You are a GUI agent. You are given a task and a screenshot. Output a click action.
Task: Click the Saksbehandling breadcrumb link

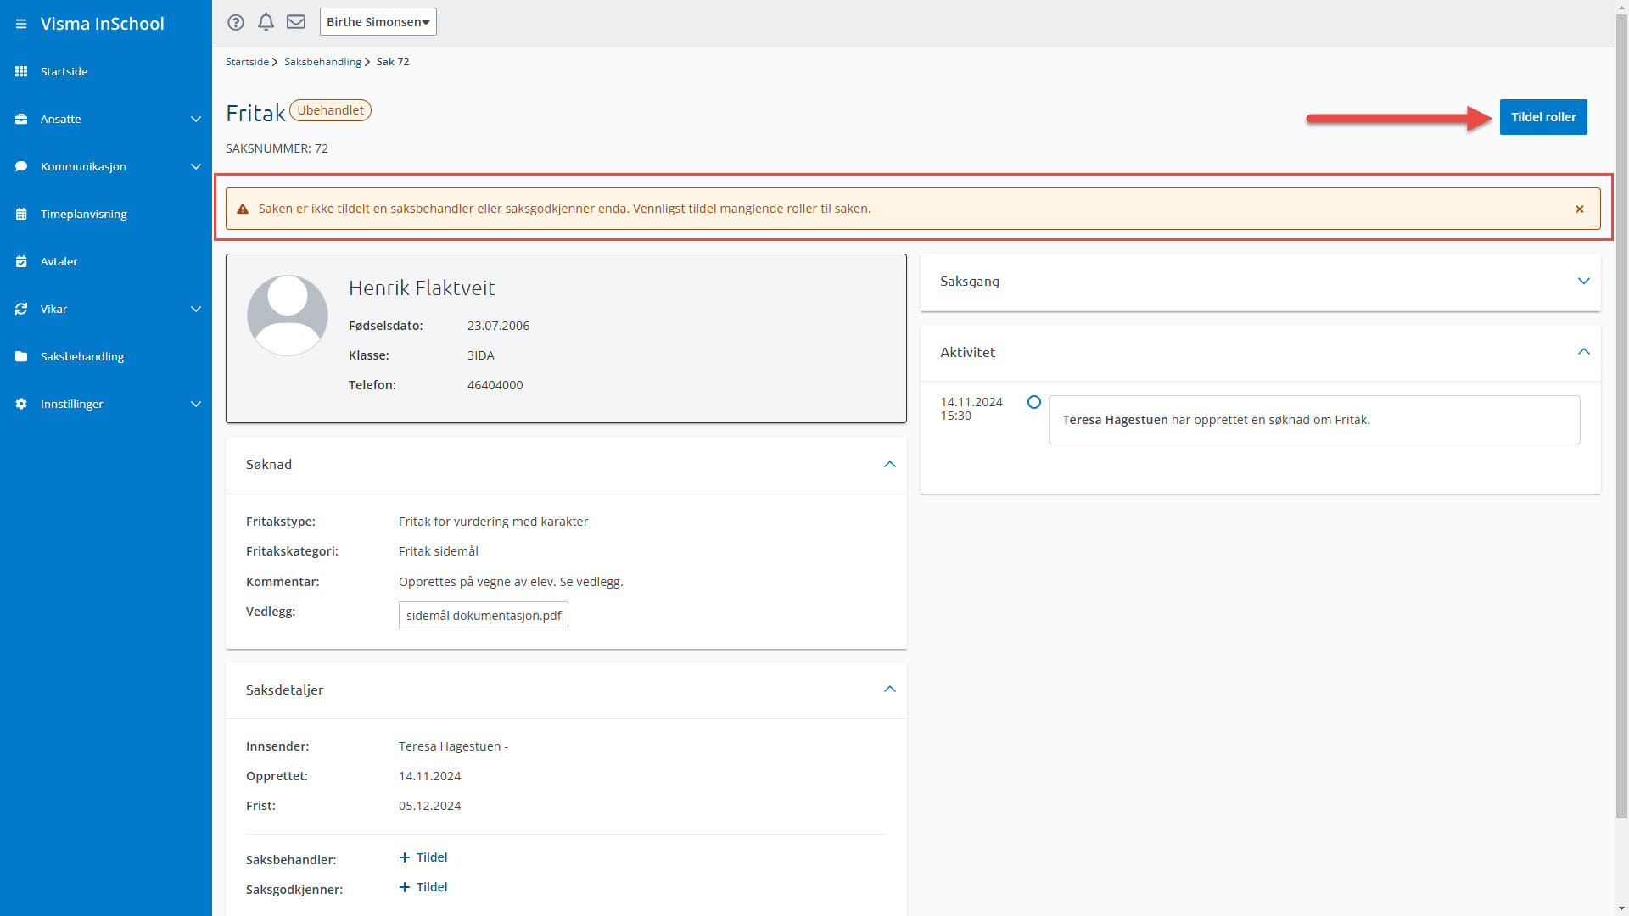coord(322,62)
